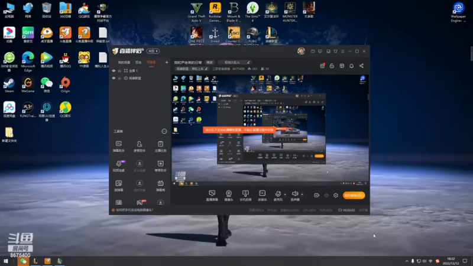Open the Origin desktop shortcut
Viewport: 473px width, 266px height.
65,85
